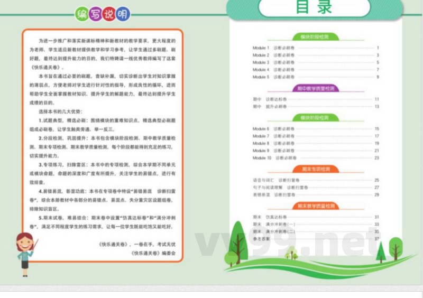Open the Module 3 诊断必刷卷 entry
The width and height of the screenshot is (423, 298).
click(316, 62)
